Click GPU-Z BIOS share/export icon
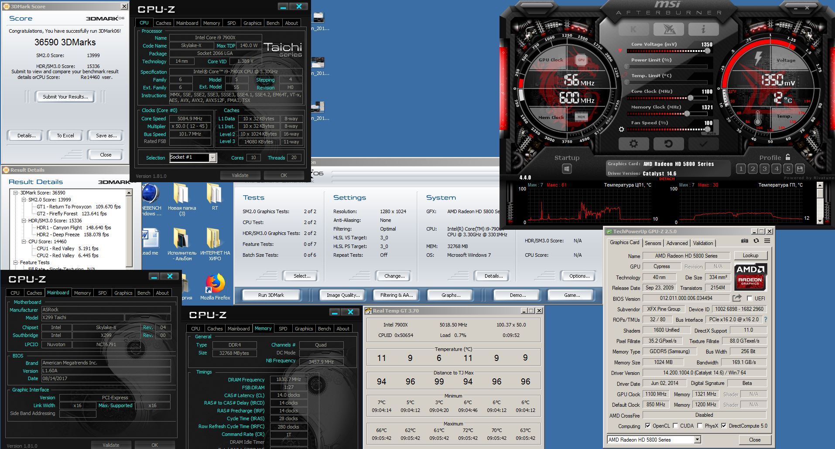Image resolution: width=835 pixels, height=449 pixels. click(x=737, y=298)
